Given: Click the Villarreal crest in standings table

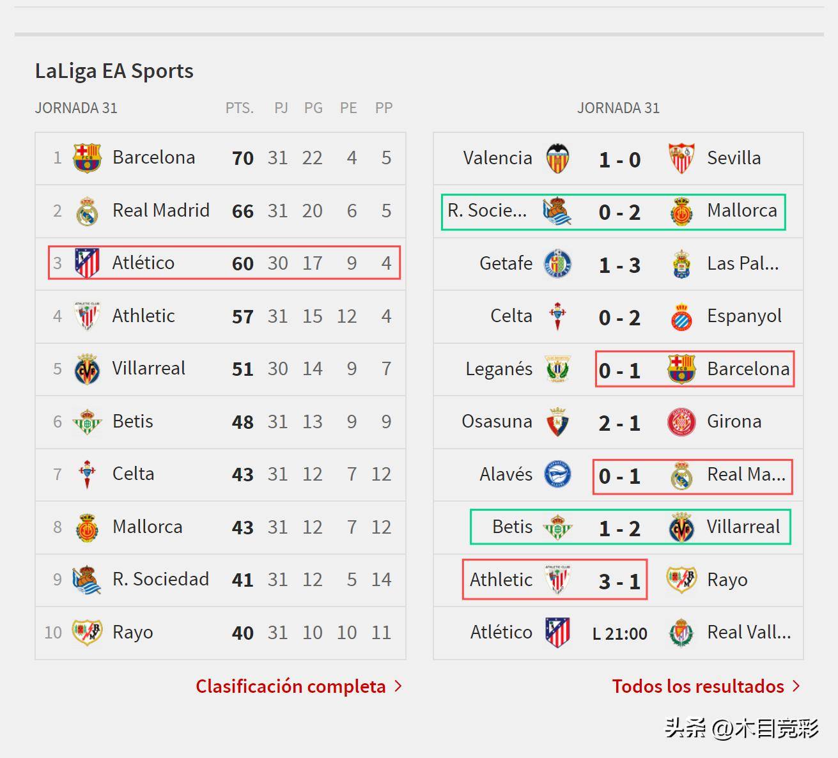Looking at the screenshot, I should click(x=87, y=369).
